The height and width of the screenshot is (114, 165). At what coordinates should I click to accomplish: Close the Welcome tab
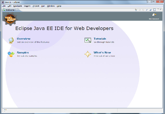pyautogui.click(x=16, y=10)
